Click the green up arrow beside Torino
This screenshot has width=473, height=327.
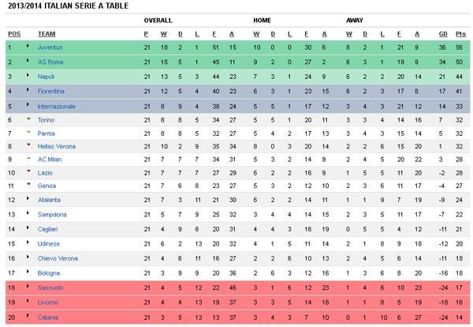tap(28, 118)
